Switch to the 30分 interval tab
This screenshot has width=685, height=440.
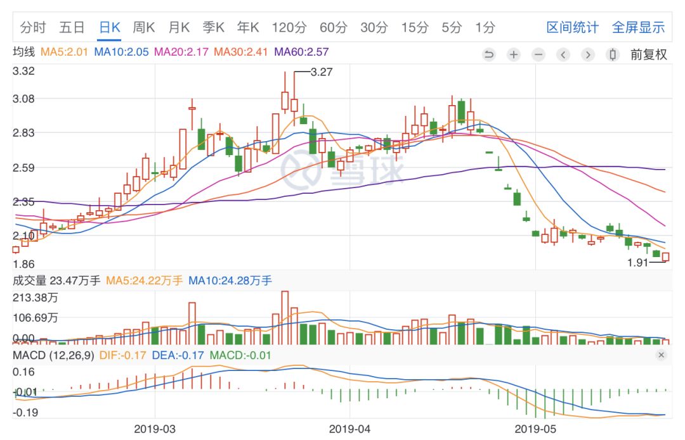[374, 27]
